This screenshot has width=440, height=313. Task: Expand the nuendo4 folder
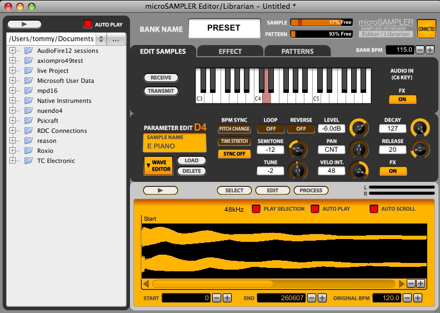click(x=12, y=111)
